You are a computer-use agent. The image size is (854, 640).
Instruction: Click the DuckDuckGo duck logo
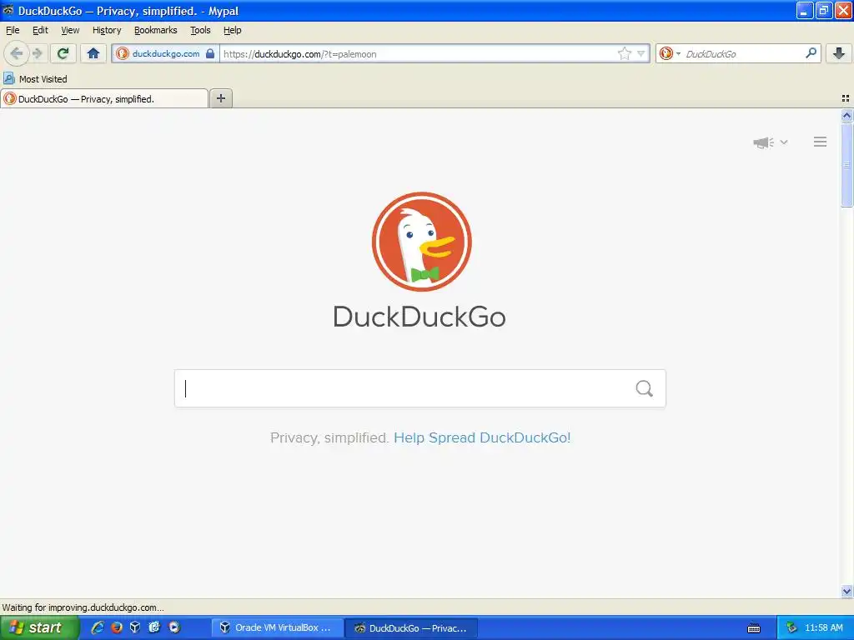tap(421, 242)
